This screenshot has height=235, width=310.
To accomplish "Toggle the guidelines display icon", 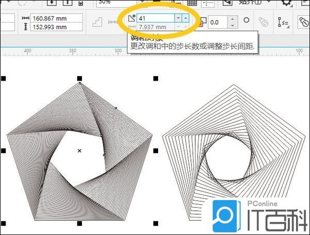I will click(208, 3).
